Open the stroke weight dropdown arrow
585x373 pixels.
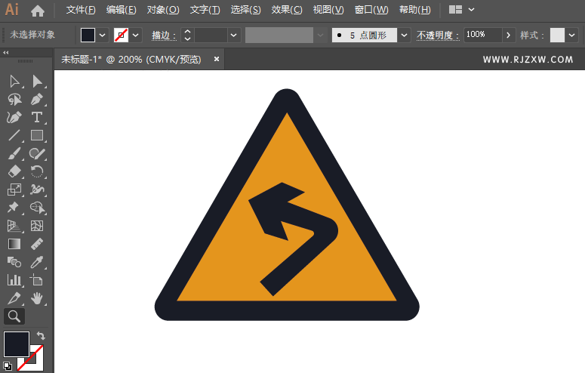point(233,35)
